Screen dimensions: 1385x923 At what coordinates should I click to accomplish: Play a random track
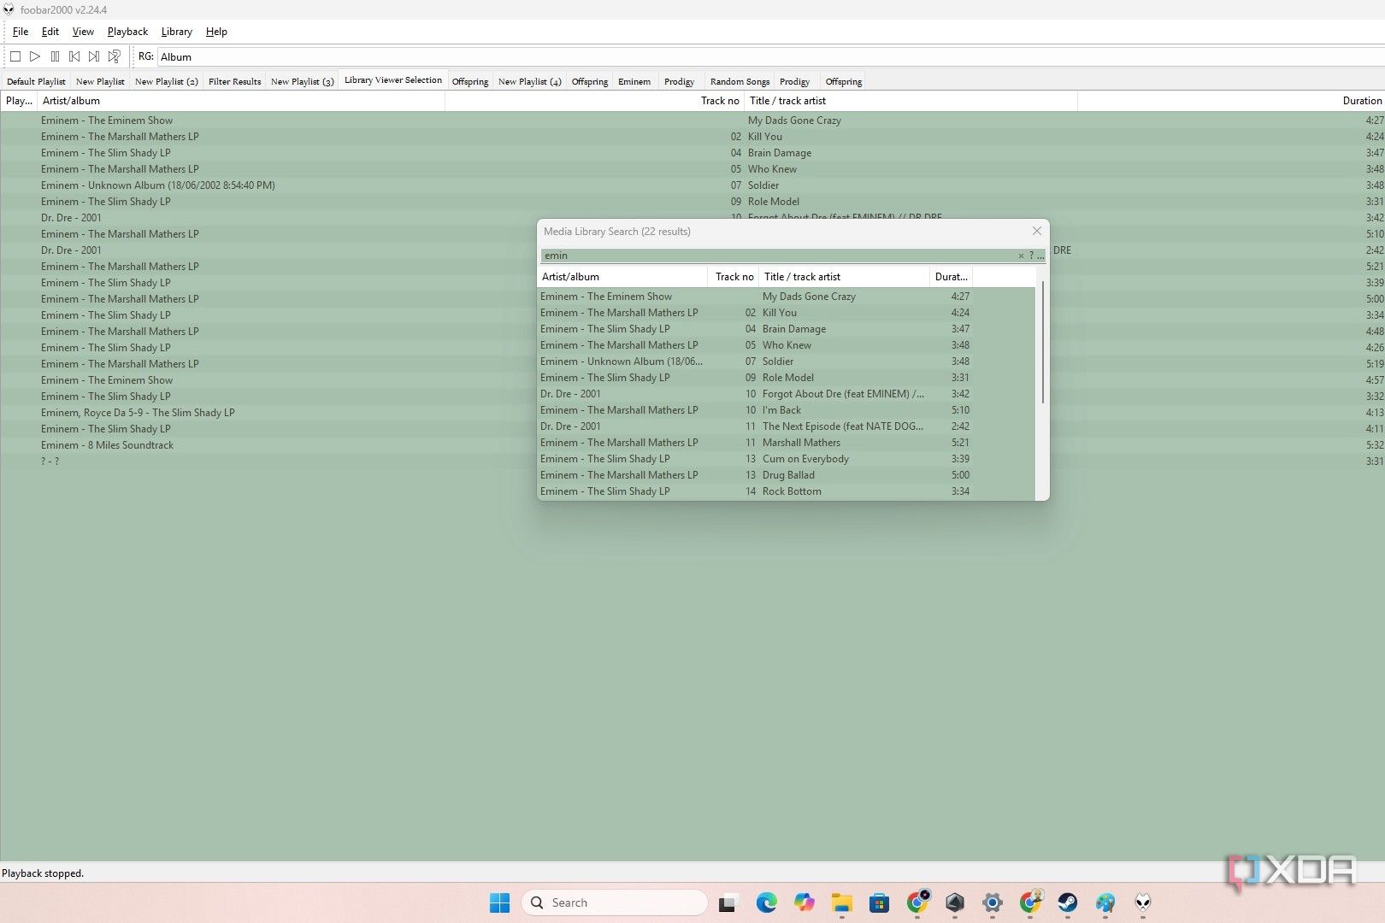(x=114, y=56)
